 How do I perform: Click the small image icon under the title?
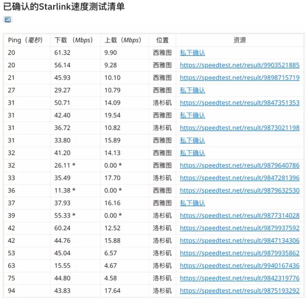[x=8, y=20]
